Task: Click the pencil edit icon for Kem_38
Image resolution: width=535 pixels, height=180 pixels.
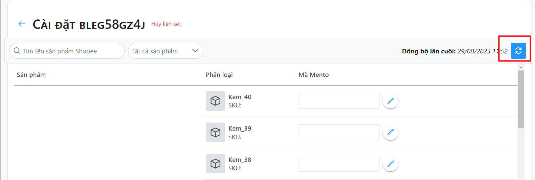Action: point(391,164)
